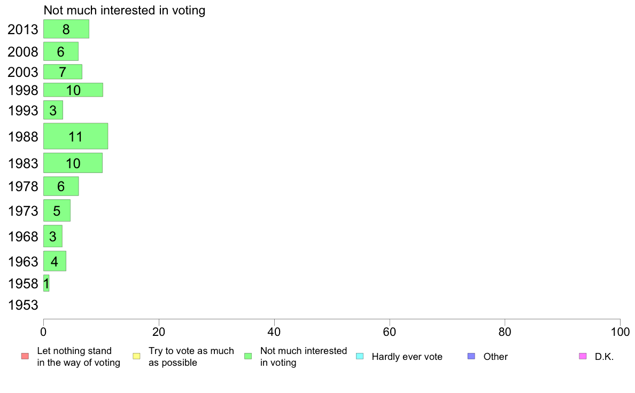Screen dimensions: 635x393
Task: Select the 1983 bar showing 10
Action: pyautogui.click(x=73, y=163)
